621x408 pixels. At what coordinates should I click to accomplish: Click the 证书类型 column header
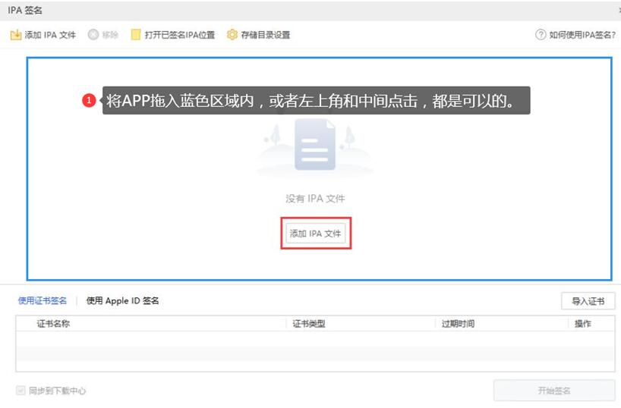[309, 324]
